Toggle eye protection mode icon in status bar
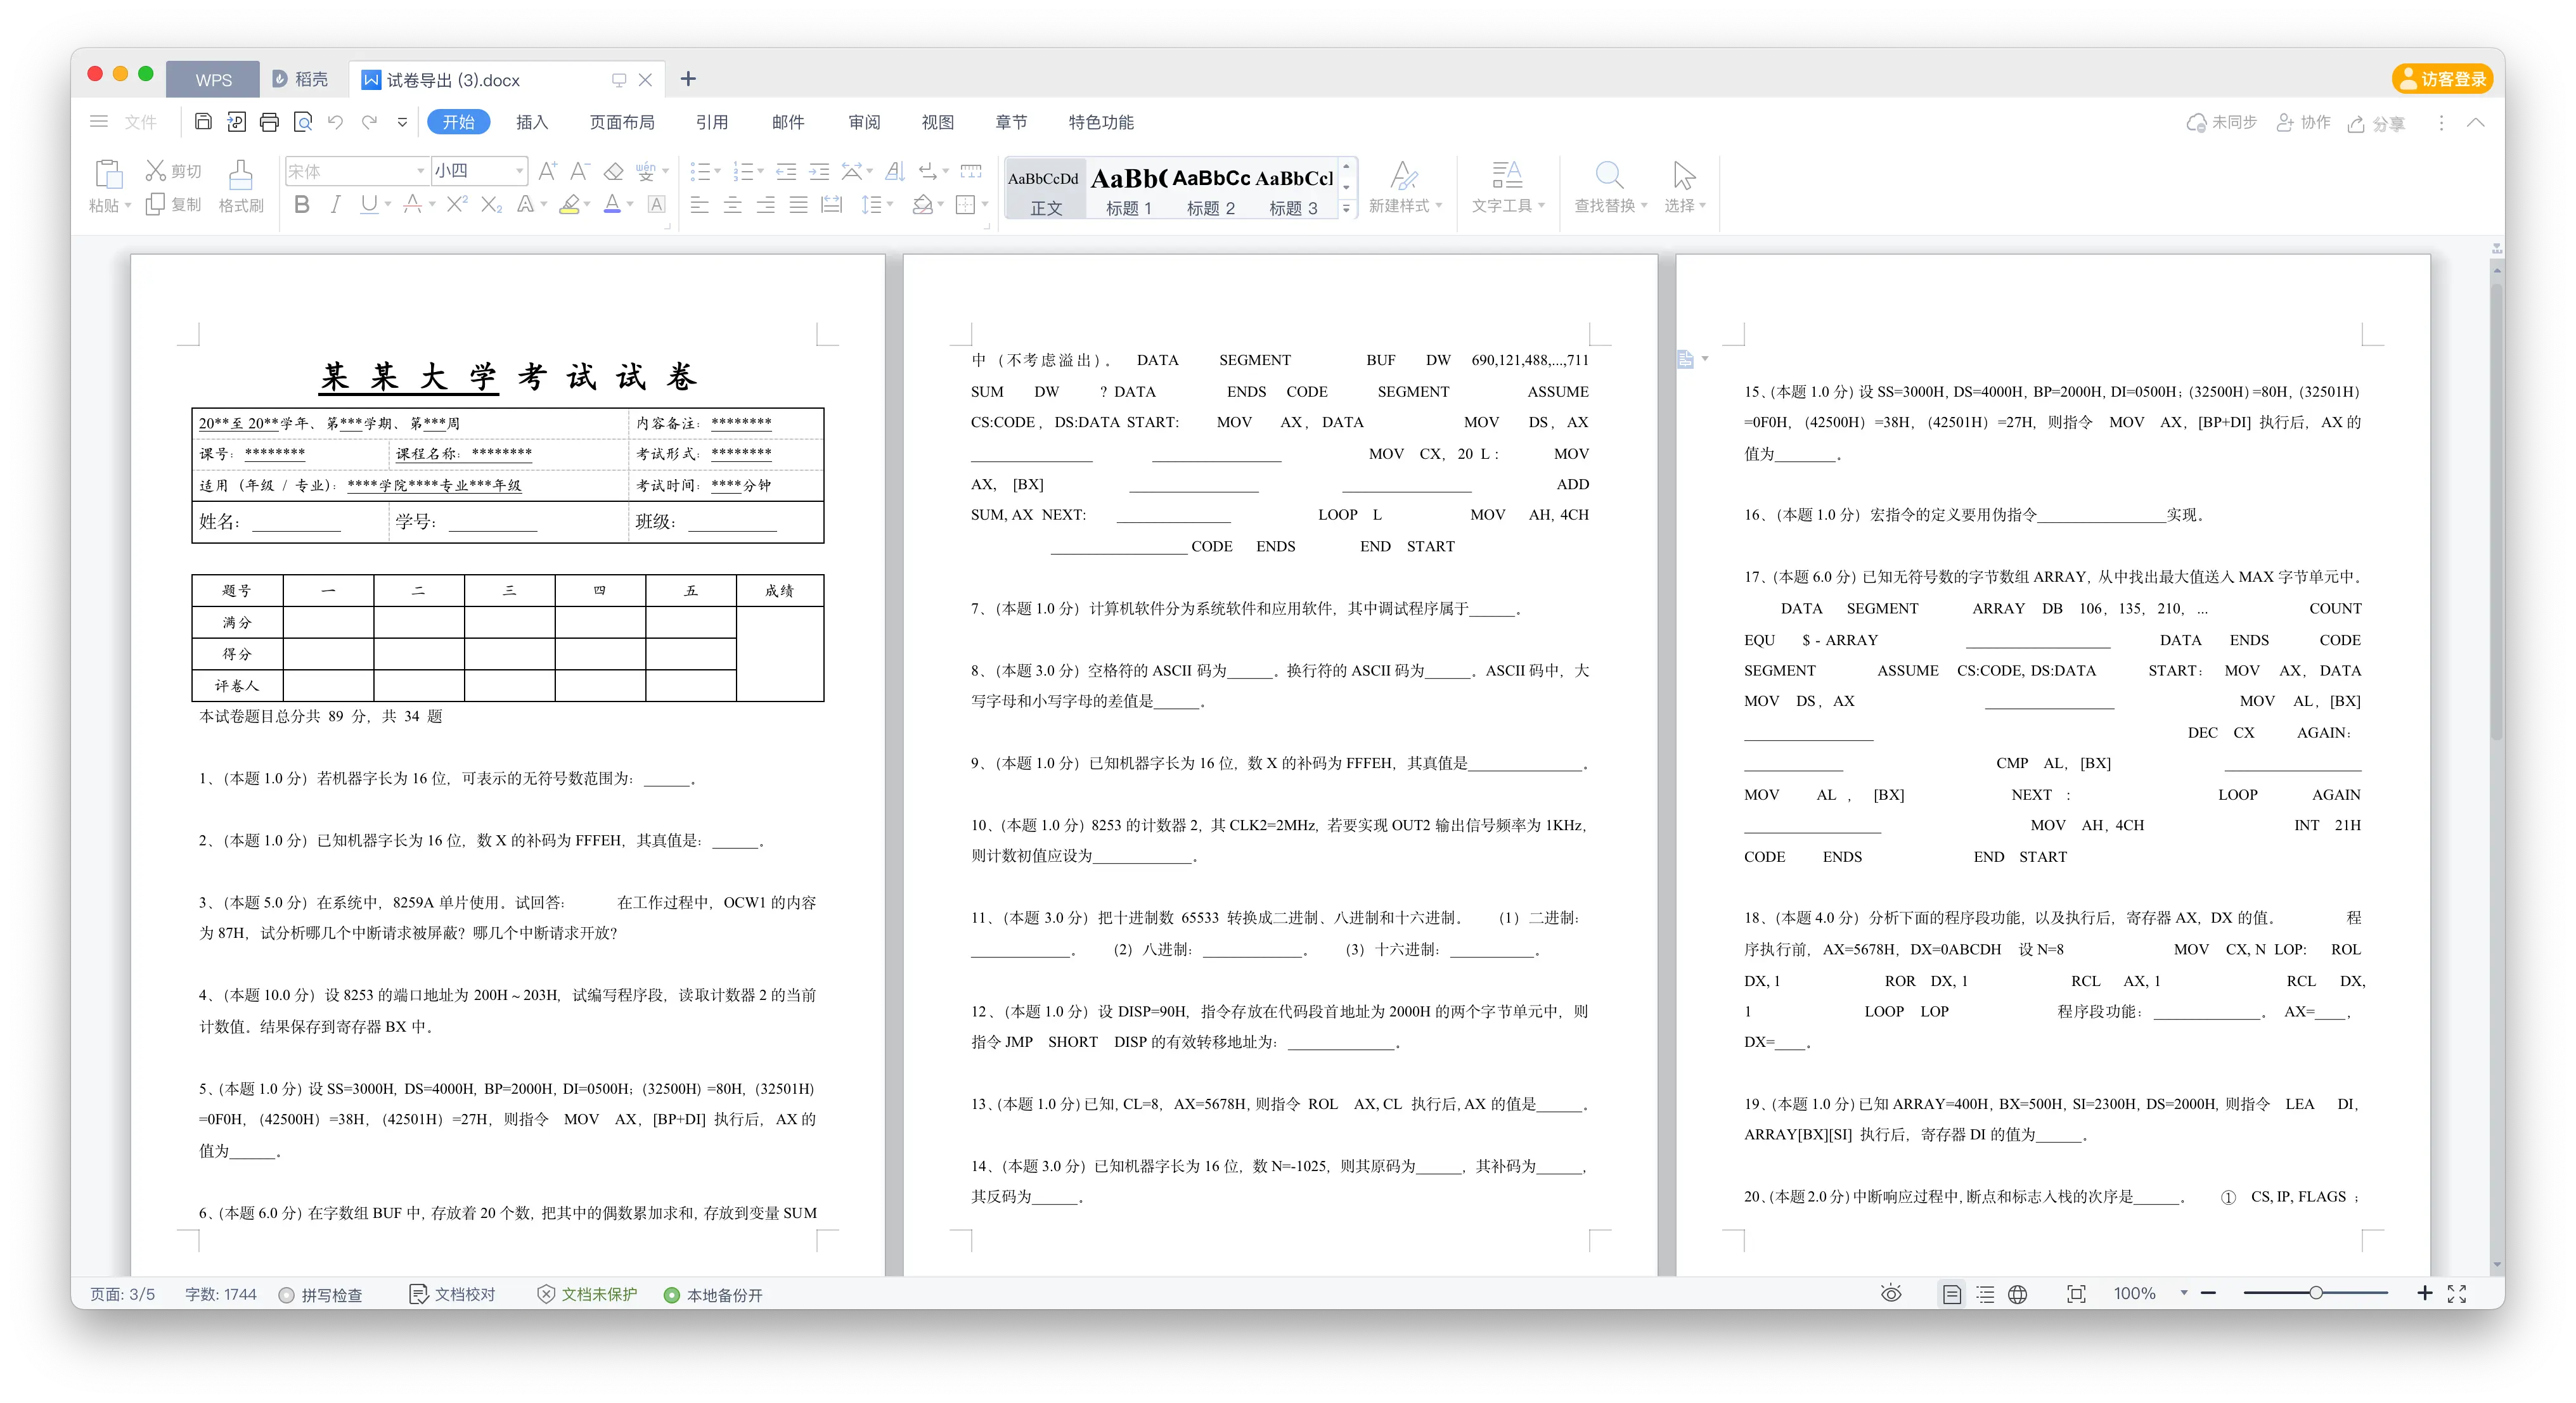 (1890, 1293)
